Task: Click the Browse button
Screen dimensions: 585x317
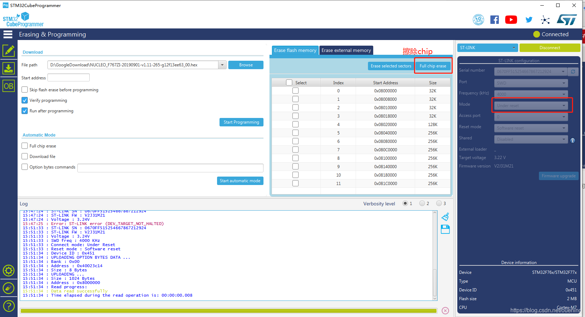Action: 246,65
